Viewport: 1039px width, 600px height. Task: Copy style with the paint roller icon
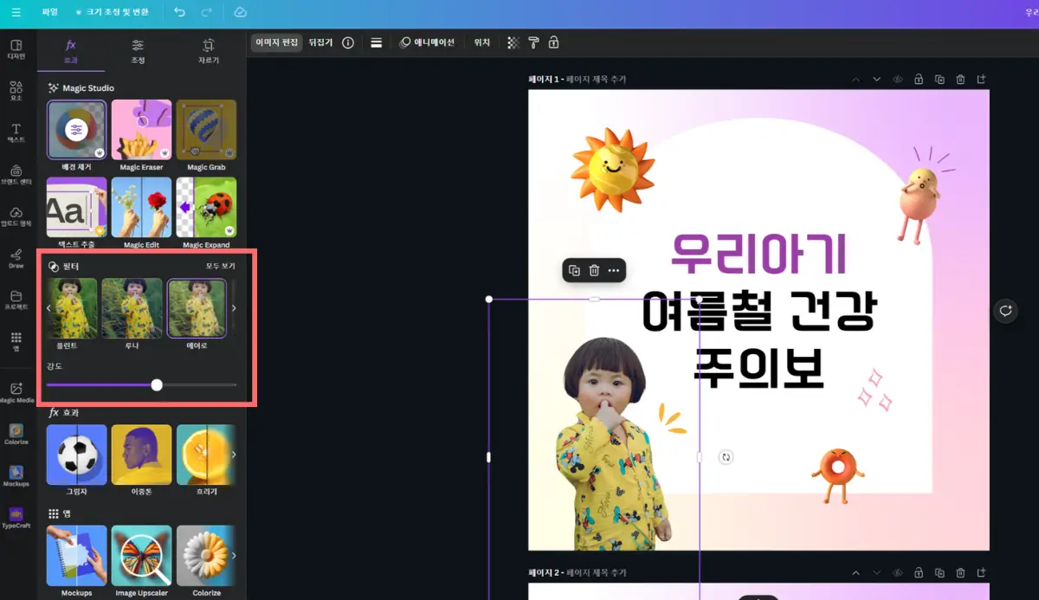click(x=533, y=42)
